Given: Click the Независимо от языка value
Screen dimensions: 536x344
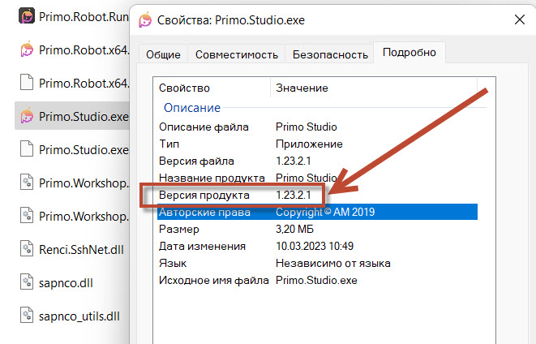Looking at the screenshot, I should point(333,264).
